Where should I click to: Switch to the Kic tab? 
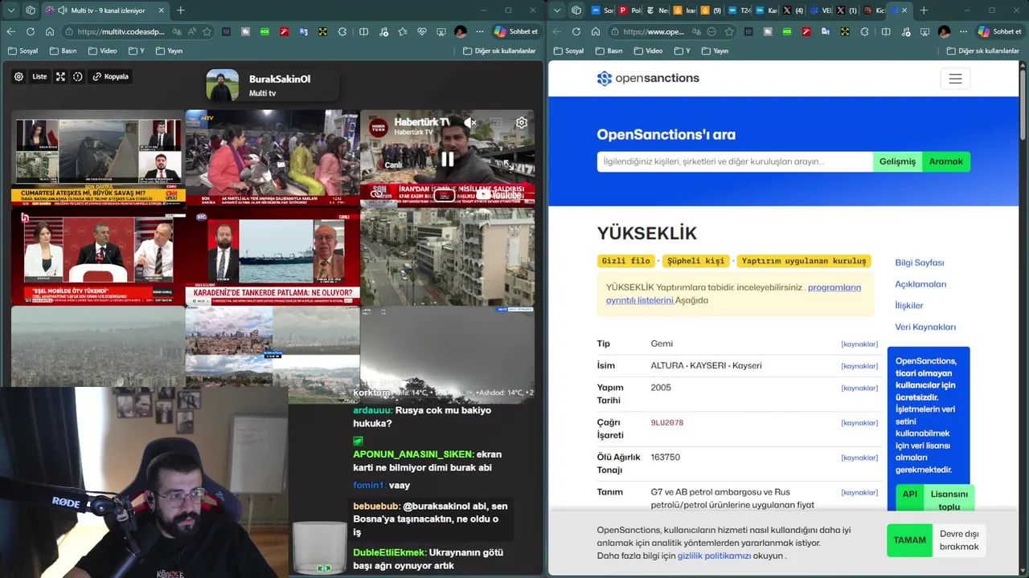(x=874, y=10)
